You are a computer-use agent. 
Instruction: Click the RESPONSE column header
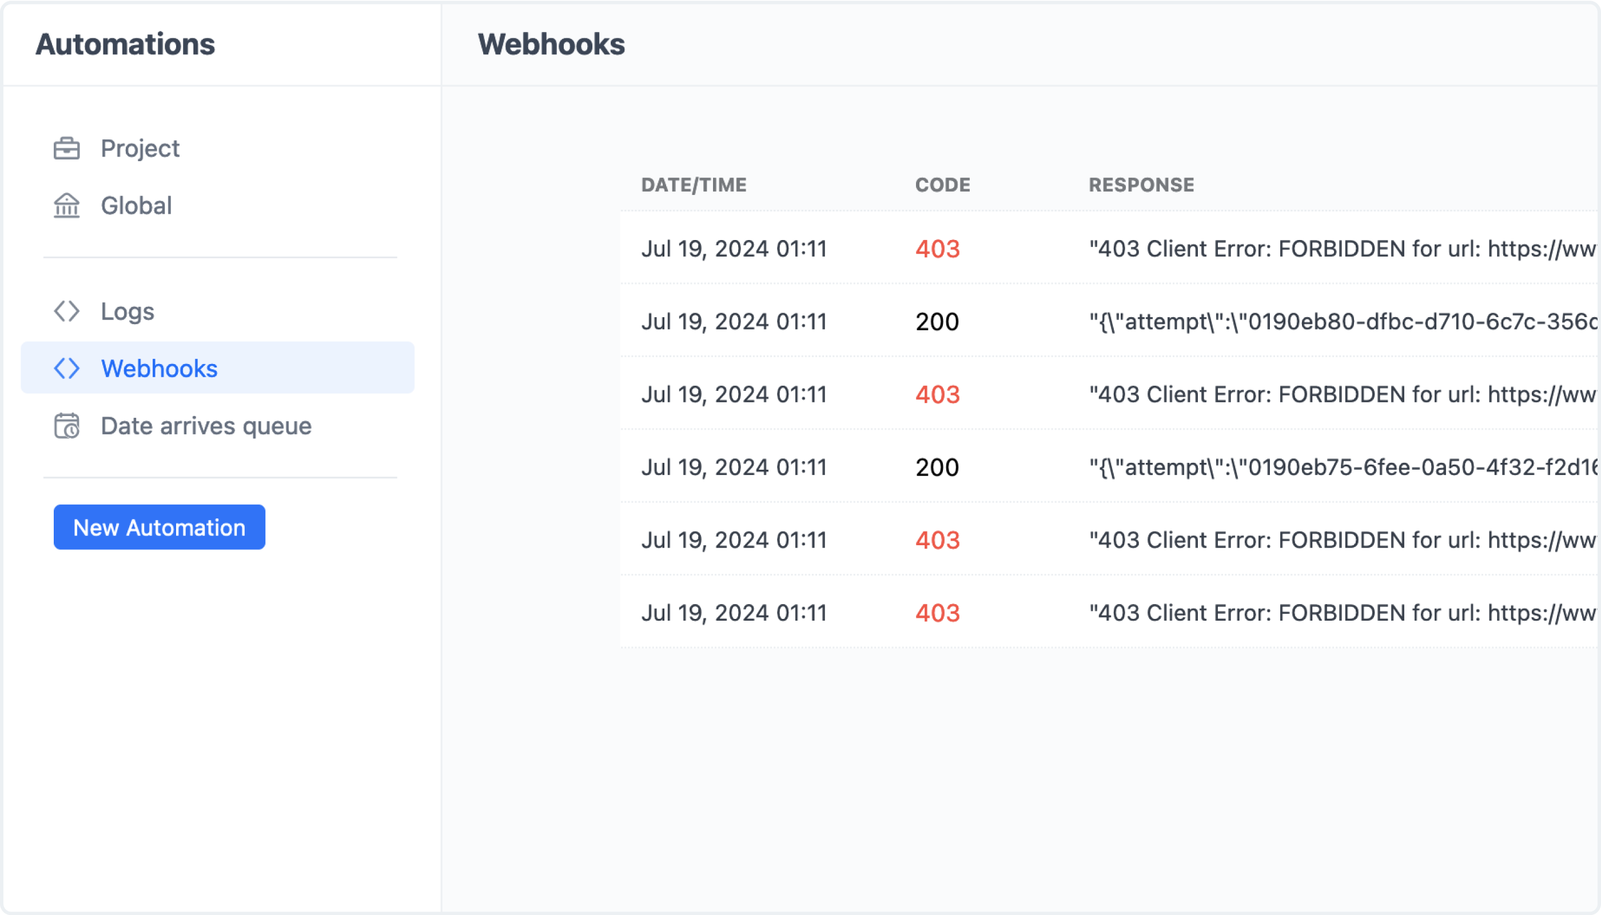pyautogui.click(x=1141, y=185)
